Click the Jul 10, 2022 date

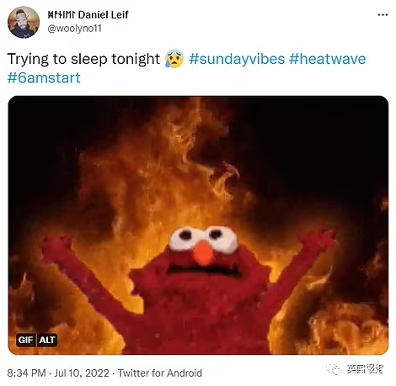82,373
